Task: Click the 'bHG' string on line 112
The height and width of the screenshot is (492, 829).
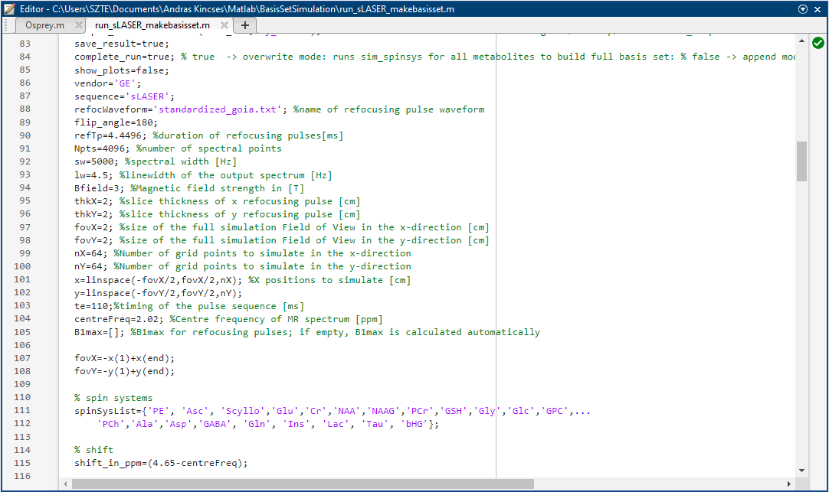Action: (414, 424)
